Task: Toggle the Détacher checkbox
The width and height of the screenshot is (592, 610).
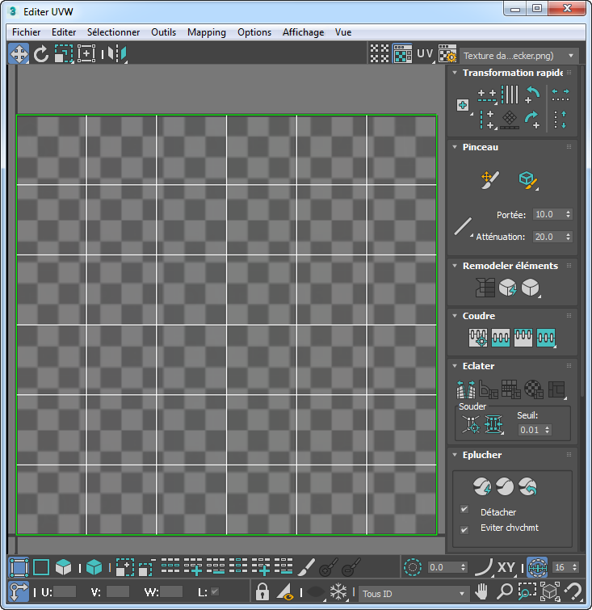Action: point(464,509)
